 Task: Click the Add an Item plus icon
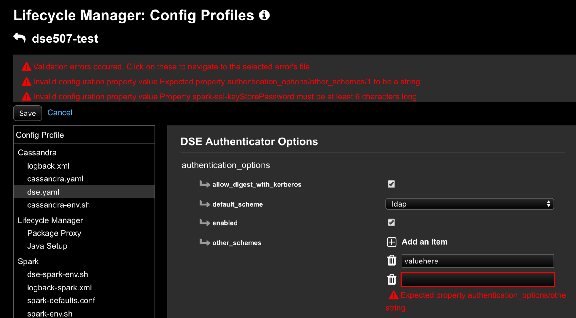(x=392, y=242)
